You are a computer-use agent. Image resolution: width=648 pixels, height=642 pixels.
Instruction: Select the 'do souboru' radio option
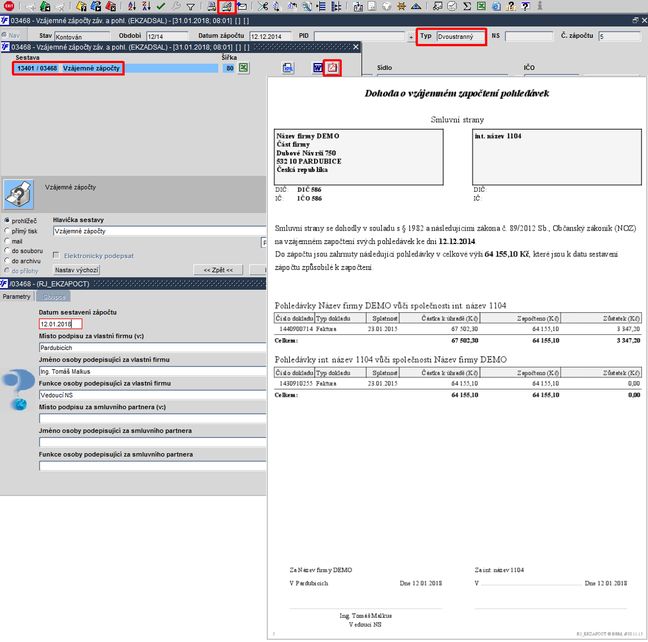tap(24, 250)
